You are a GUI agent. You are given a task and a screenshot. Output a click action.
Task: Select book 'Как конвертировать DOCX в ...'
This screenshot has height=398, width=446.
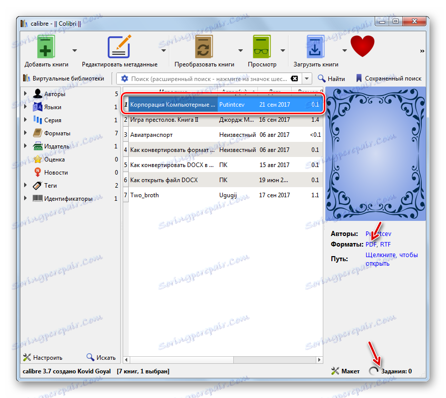tap(172, 165)
